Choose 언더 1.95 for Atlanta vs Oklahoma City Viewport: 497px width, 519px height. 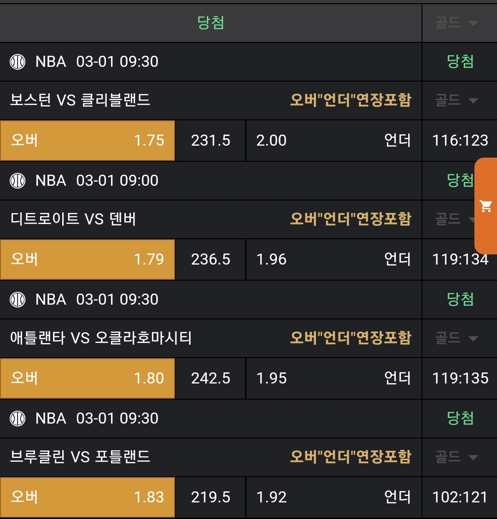[x=333, y=378]
